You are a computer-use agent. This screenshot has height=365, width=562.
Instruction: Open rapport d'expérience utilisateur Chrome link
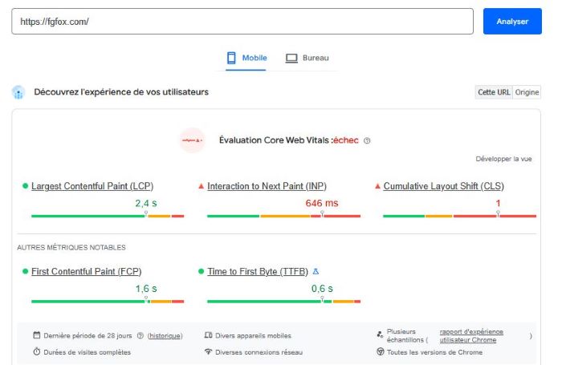coord(471,336)
